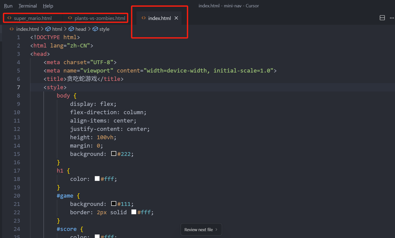Click line number 7 in the gutter

coord(18,87)
